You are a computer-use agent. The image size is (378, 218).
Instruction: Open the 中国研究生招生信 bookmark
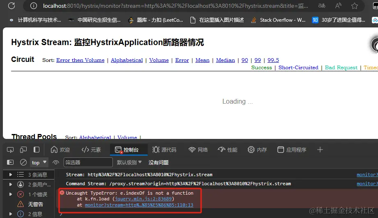click(x=94, y=20)
